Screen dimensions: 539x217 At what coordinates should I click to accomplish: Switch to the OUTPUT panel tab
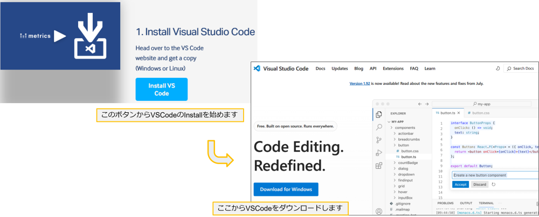pyautogui.click(x=466, y=203)
